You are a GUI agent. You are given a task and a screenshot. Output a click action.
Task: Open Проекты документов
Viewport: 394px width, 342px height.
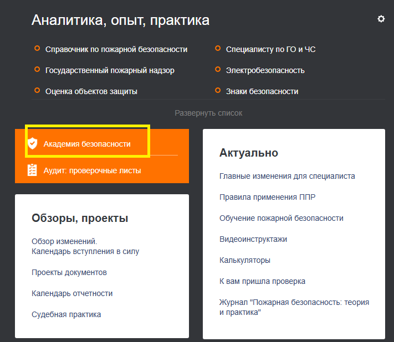[69, 272]
